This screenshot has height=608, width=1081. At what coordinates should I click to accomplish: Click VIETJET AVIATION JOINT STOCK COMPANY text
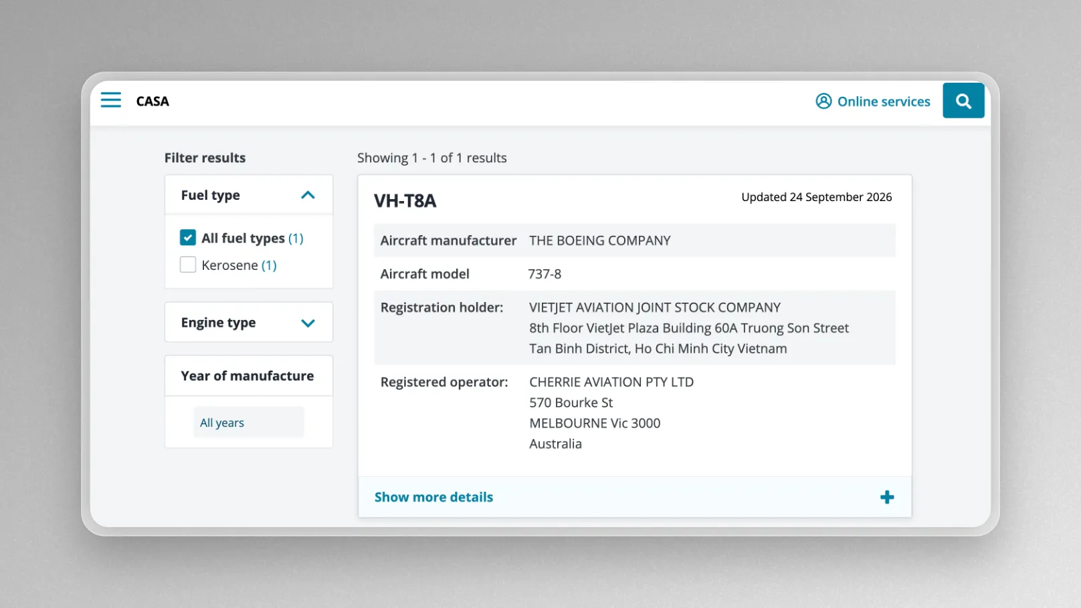[x=655, y=307]
